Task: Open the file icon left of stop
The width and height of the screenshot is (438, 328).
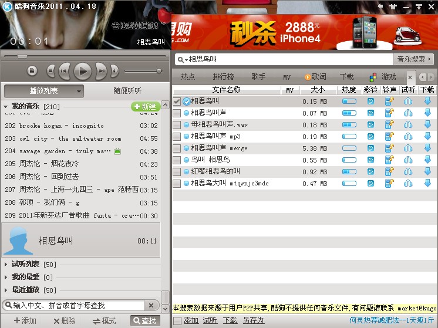Action: (x=32, y=71)
